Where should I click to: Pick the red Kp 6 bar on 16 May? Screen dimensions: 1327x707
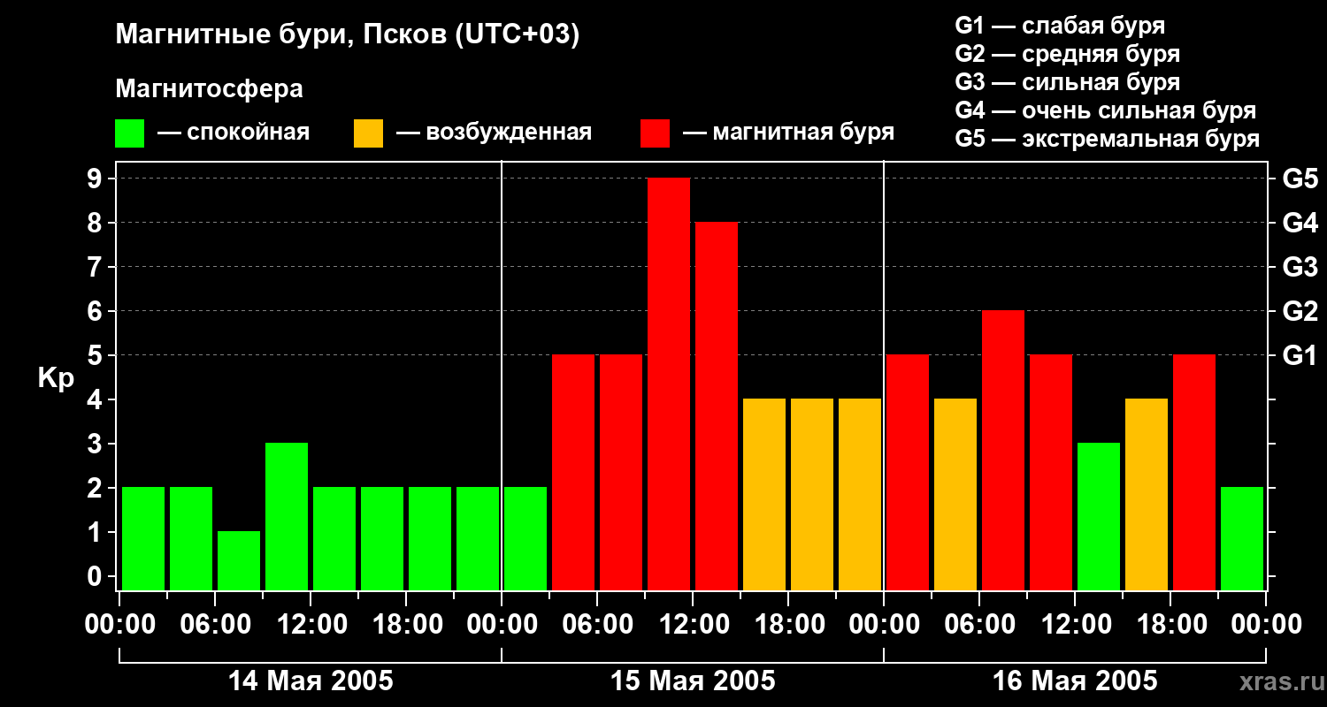point(1003,451)
